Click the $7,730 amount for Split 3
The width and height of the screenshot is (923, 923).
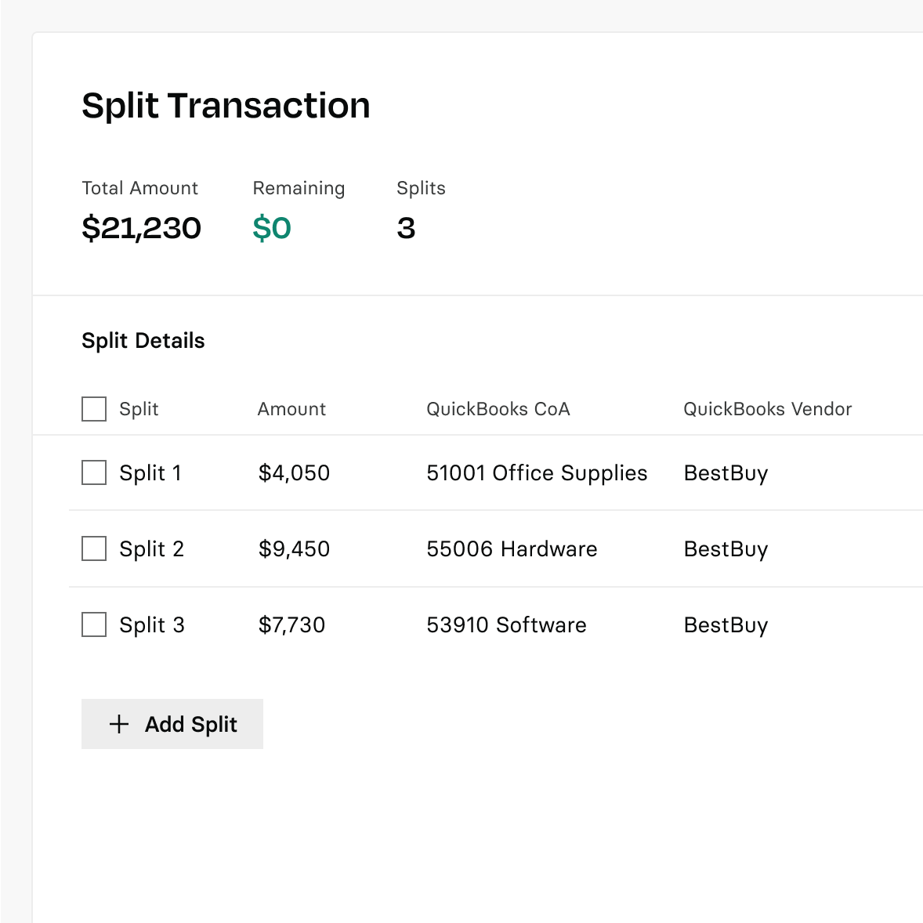(291, 625)
